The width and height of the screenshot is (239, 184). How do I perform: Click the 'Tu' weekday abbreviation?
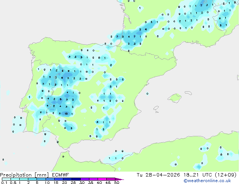click(x=139, y=175)
